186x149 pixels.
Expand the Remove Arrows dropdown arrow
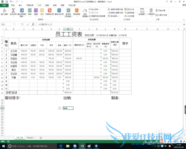point(119,16)
